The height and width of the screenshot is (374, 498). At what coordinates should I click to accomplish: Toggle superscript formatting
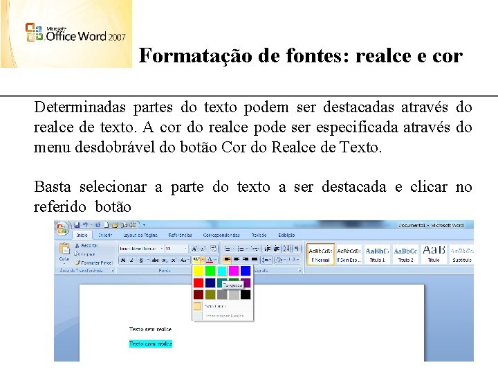point(174,260)
